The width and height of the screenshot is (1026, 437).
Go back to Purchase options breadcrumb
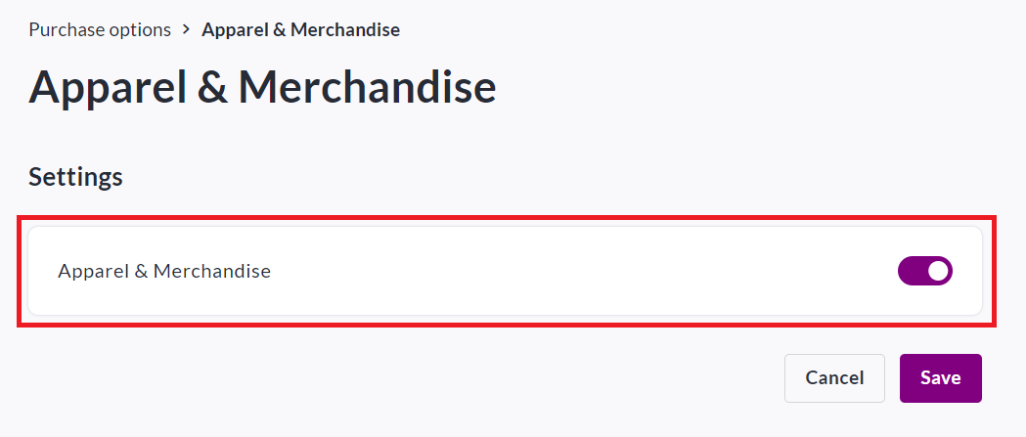point(100,29)
